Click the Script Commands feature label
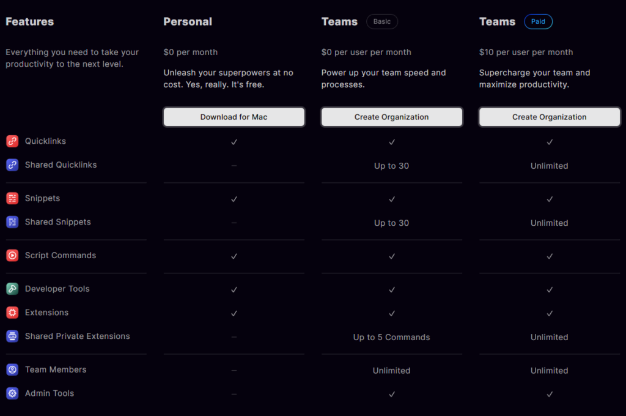626x416 pixels. coord(61,255)
